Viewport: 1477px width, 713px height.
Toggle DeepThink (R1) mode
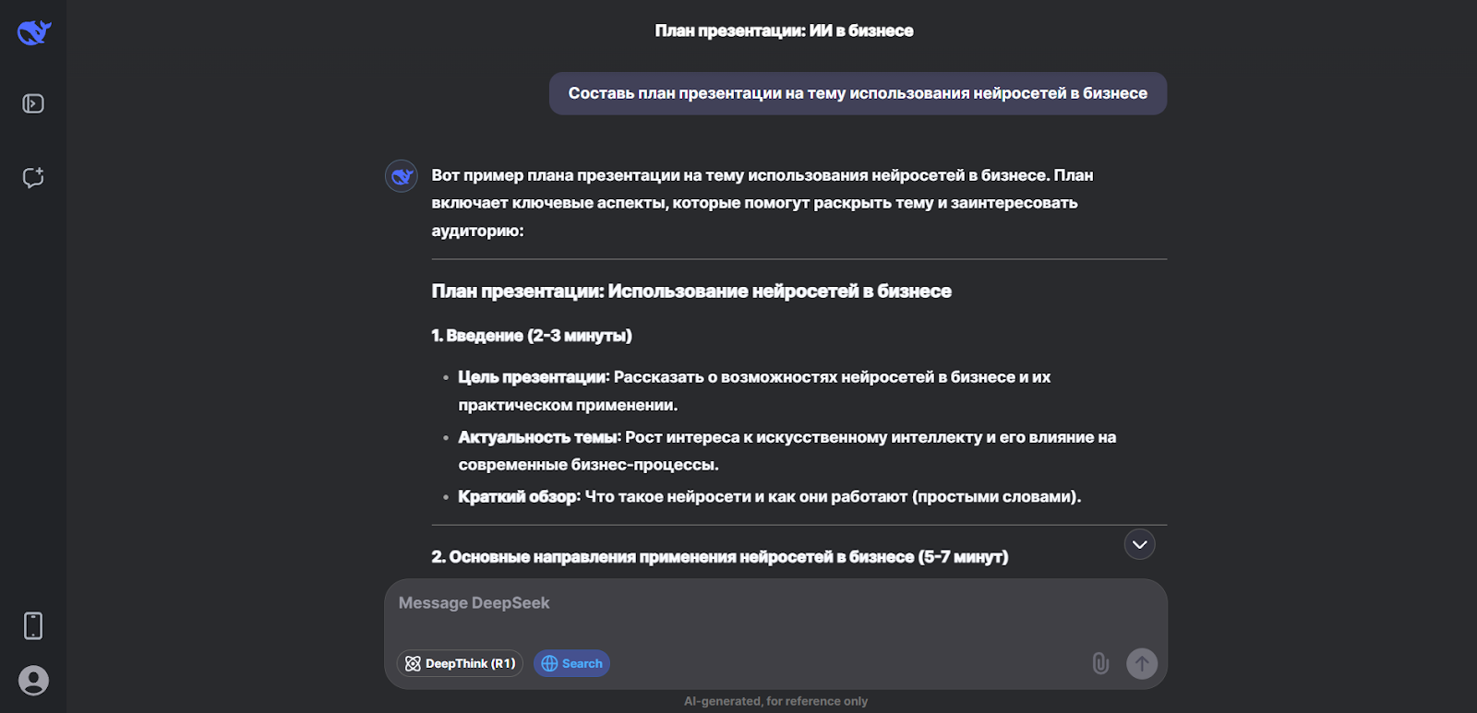pyautogui.click(x=460, y=663)
